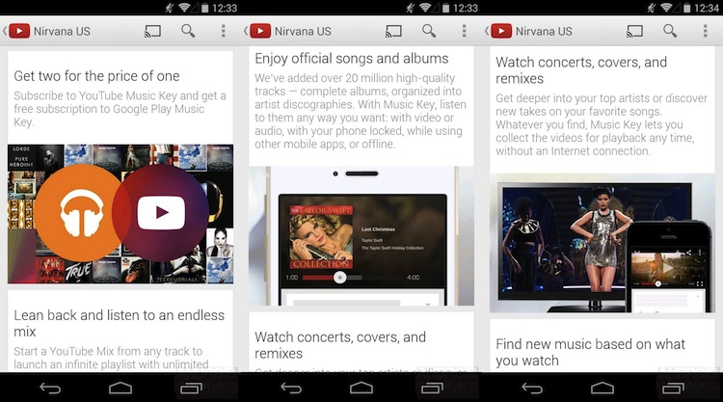723x402 pixels.
Task: Open overflow menu dots in right screen
Action: [705, 31]
